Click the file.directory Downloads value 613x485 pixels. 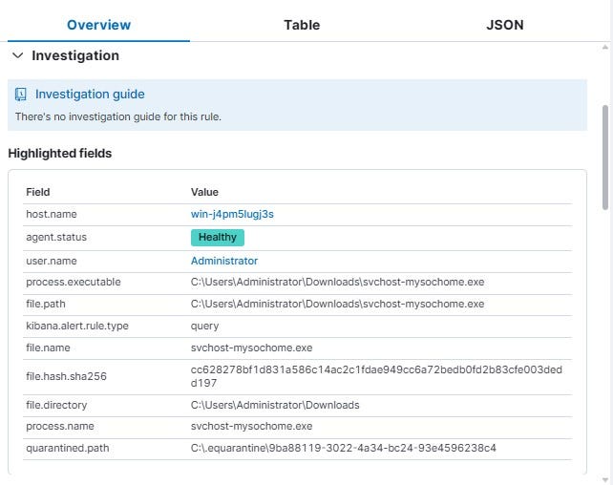pos(275,405)
